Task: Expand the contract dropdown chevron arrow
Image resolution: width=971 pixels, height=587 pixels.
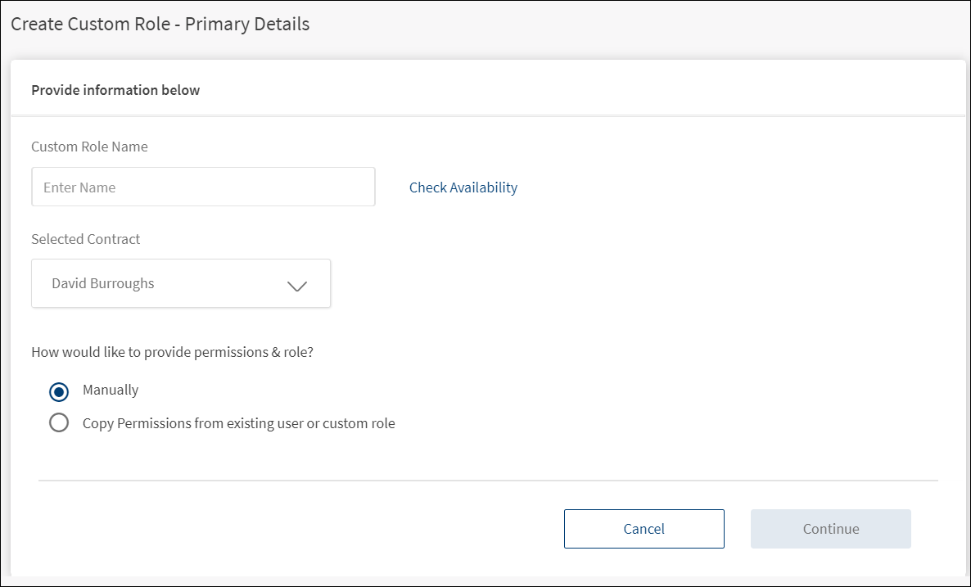Action: tap(297, 286)
